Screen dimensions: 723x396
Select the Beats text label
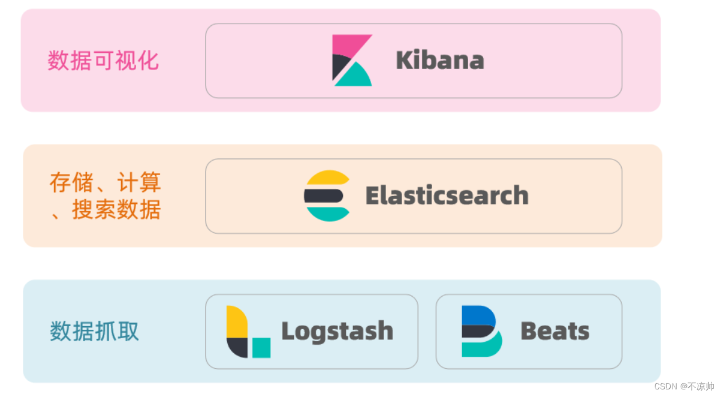pos(555,331)
